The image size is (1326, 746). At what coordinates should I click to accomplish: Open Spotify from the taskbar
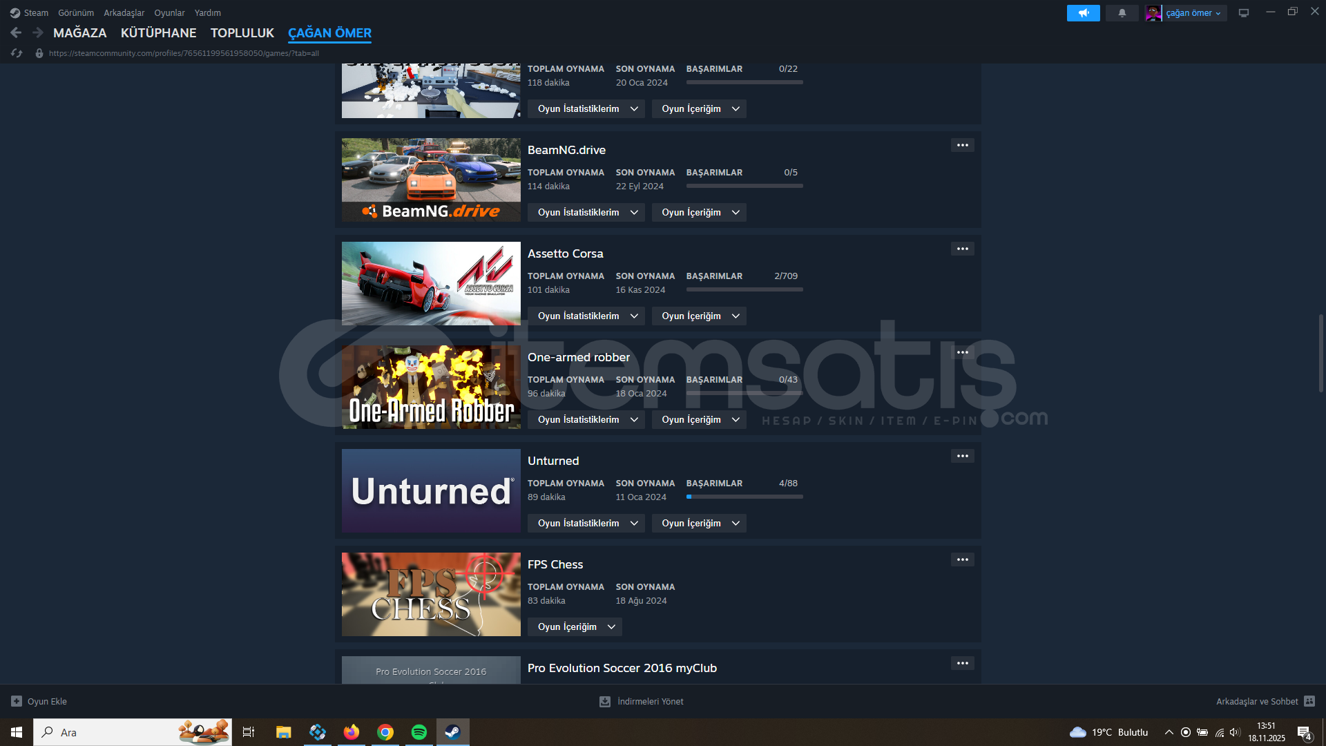pos(419,732)
